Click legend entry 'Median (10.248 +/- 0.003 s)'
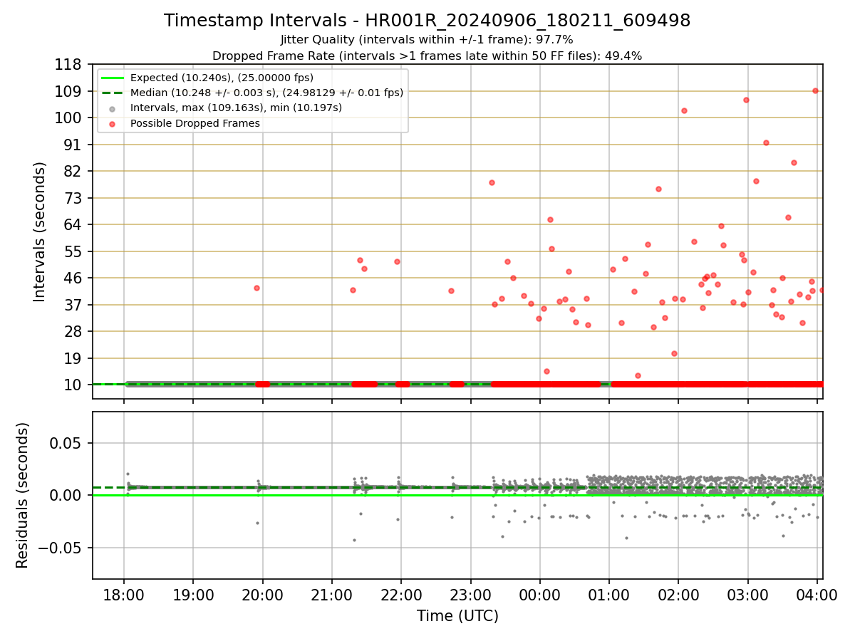Viewport: 855px width, 641px height. click(267, 93)
